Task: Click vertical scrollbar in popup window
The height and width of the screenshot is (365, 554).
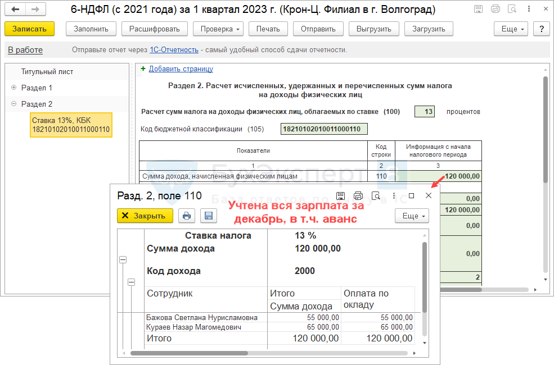Action: click(x=424, y=277)
